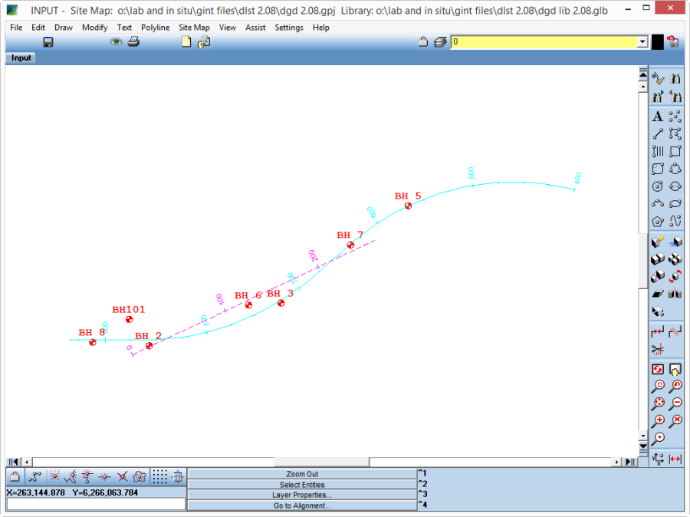This screenshot has width=690, height=517.
Task: Click the Save disk icon
Action: point(48,42)
